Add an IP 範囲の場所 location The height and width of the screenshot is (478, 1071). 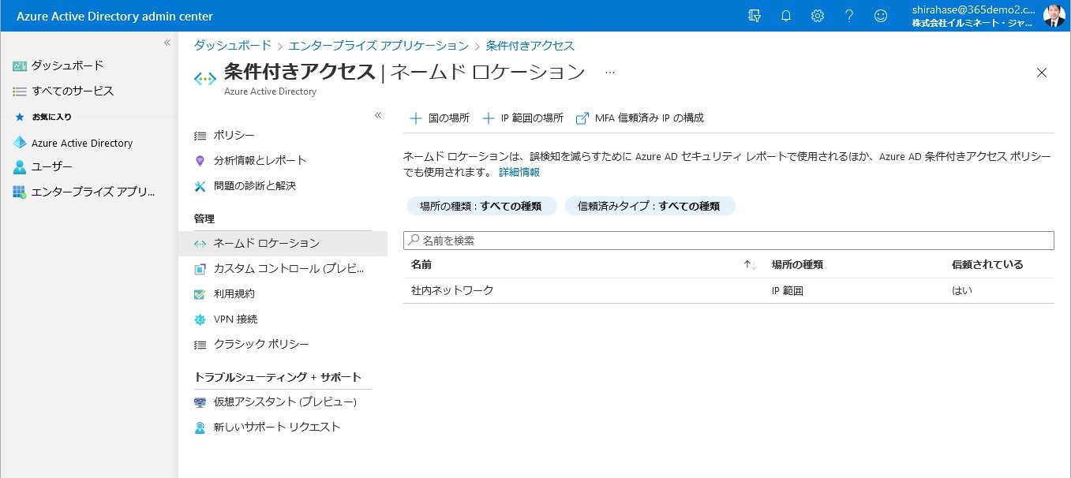tap(522, 118)
